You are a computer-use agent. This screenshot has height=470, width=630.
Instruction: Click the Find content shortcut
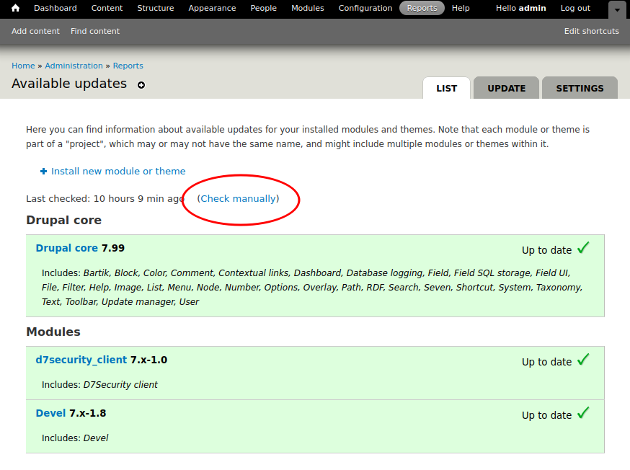95,31
